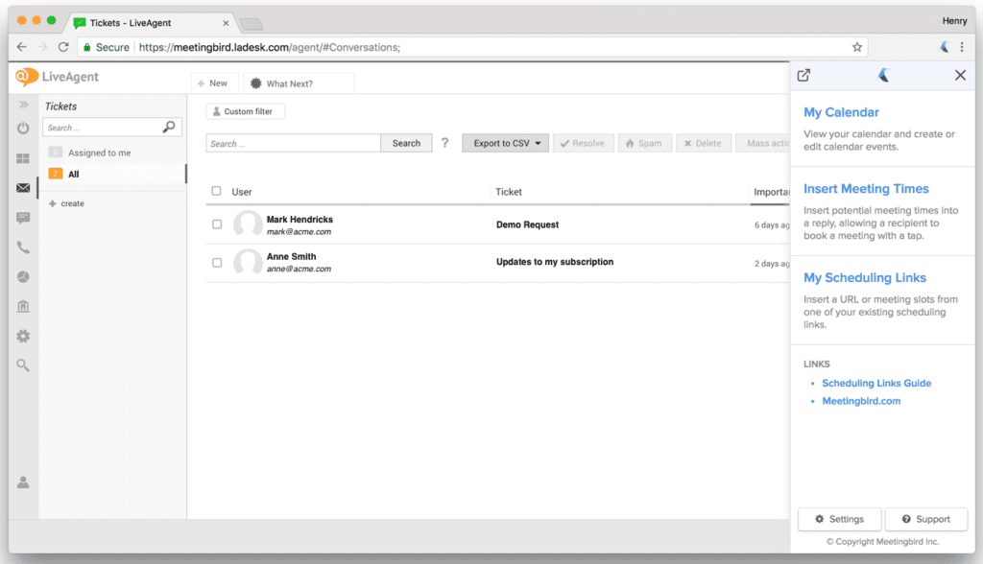Select the Chat icon in left sidebar
This screenshot has width=983, height=564.
pos(23,218)
